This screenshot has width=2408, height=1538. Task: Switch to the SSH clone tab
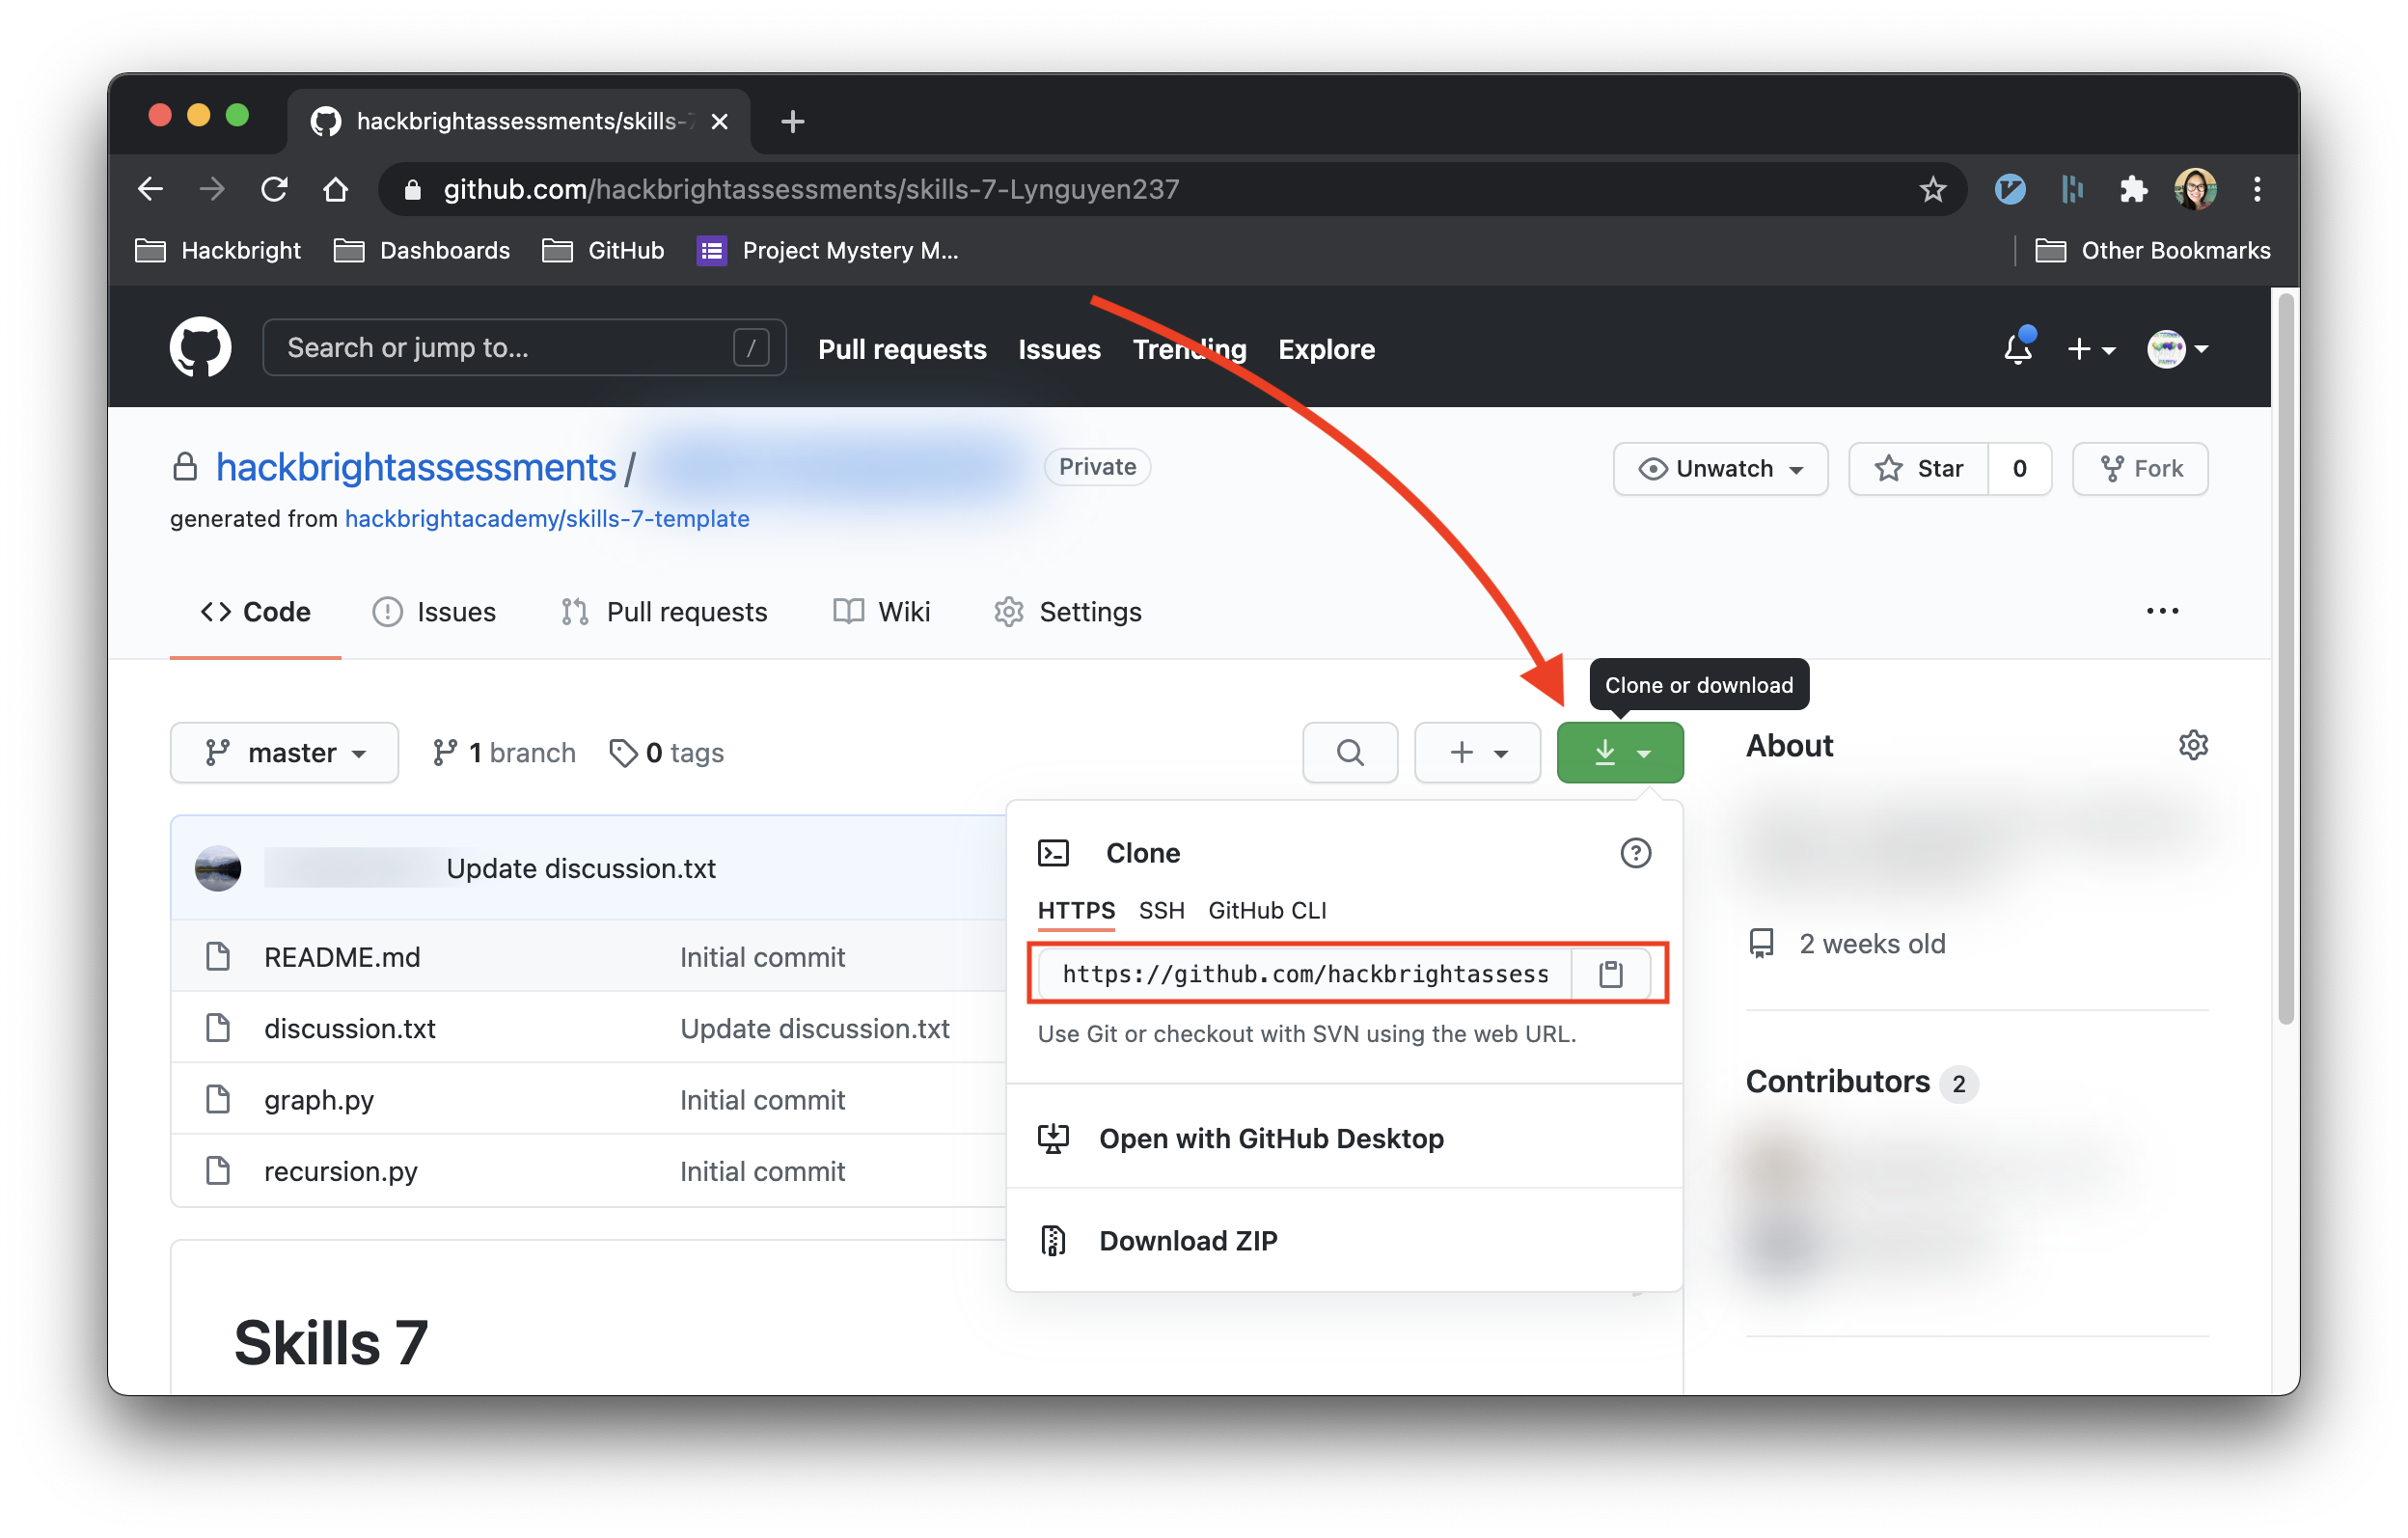point(1161,910)
